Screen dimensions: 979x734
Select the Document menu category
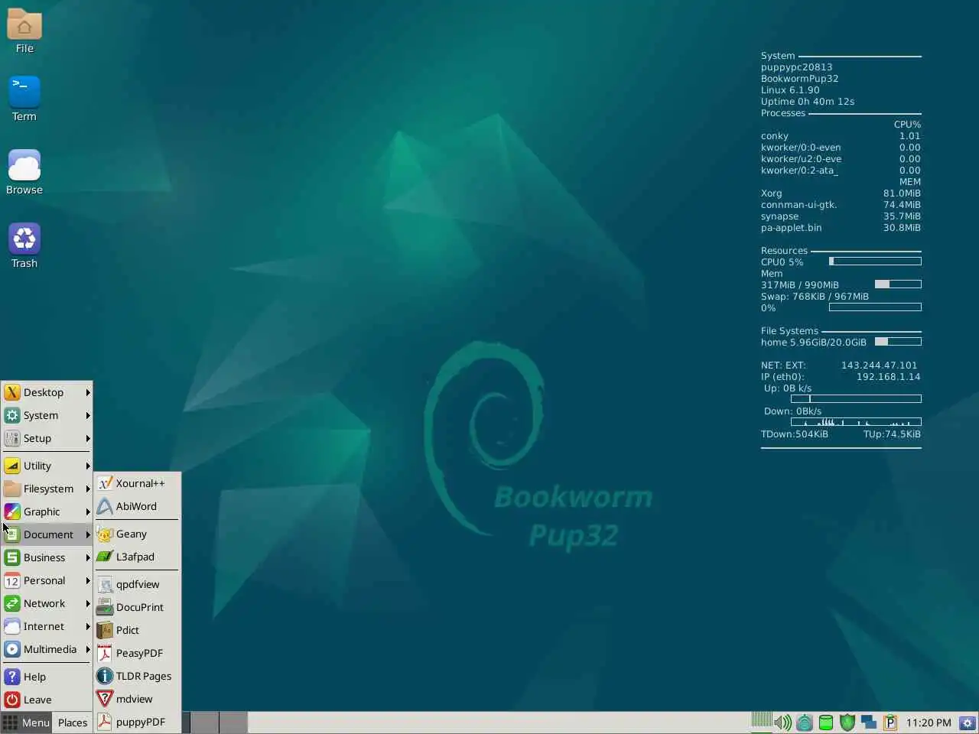click(x=47, y=534)
